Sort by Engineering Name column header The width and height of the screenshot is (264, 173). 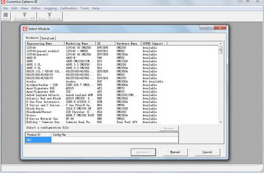coord(45,43)
